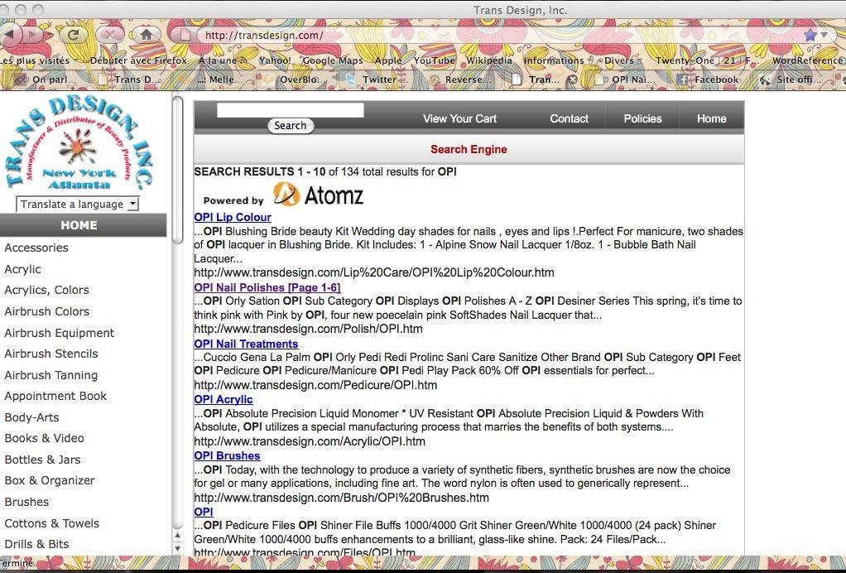Screen dimensions: 846x573
Task: Open the 'OPI Lip Colour' result
Action: [233, 217]
